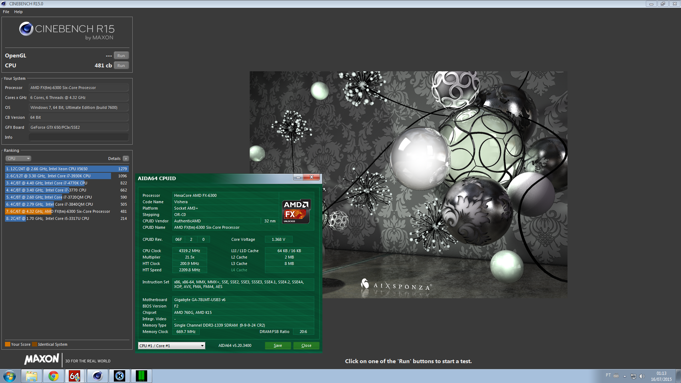Click the CPU Clock value 4319.2 MHz
This screenshot has width=681, height=383.
click(189, 251)
